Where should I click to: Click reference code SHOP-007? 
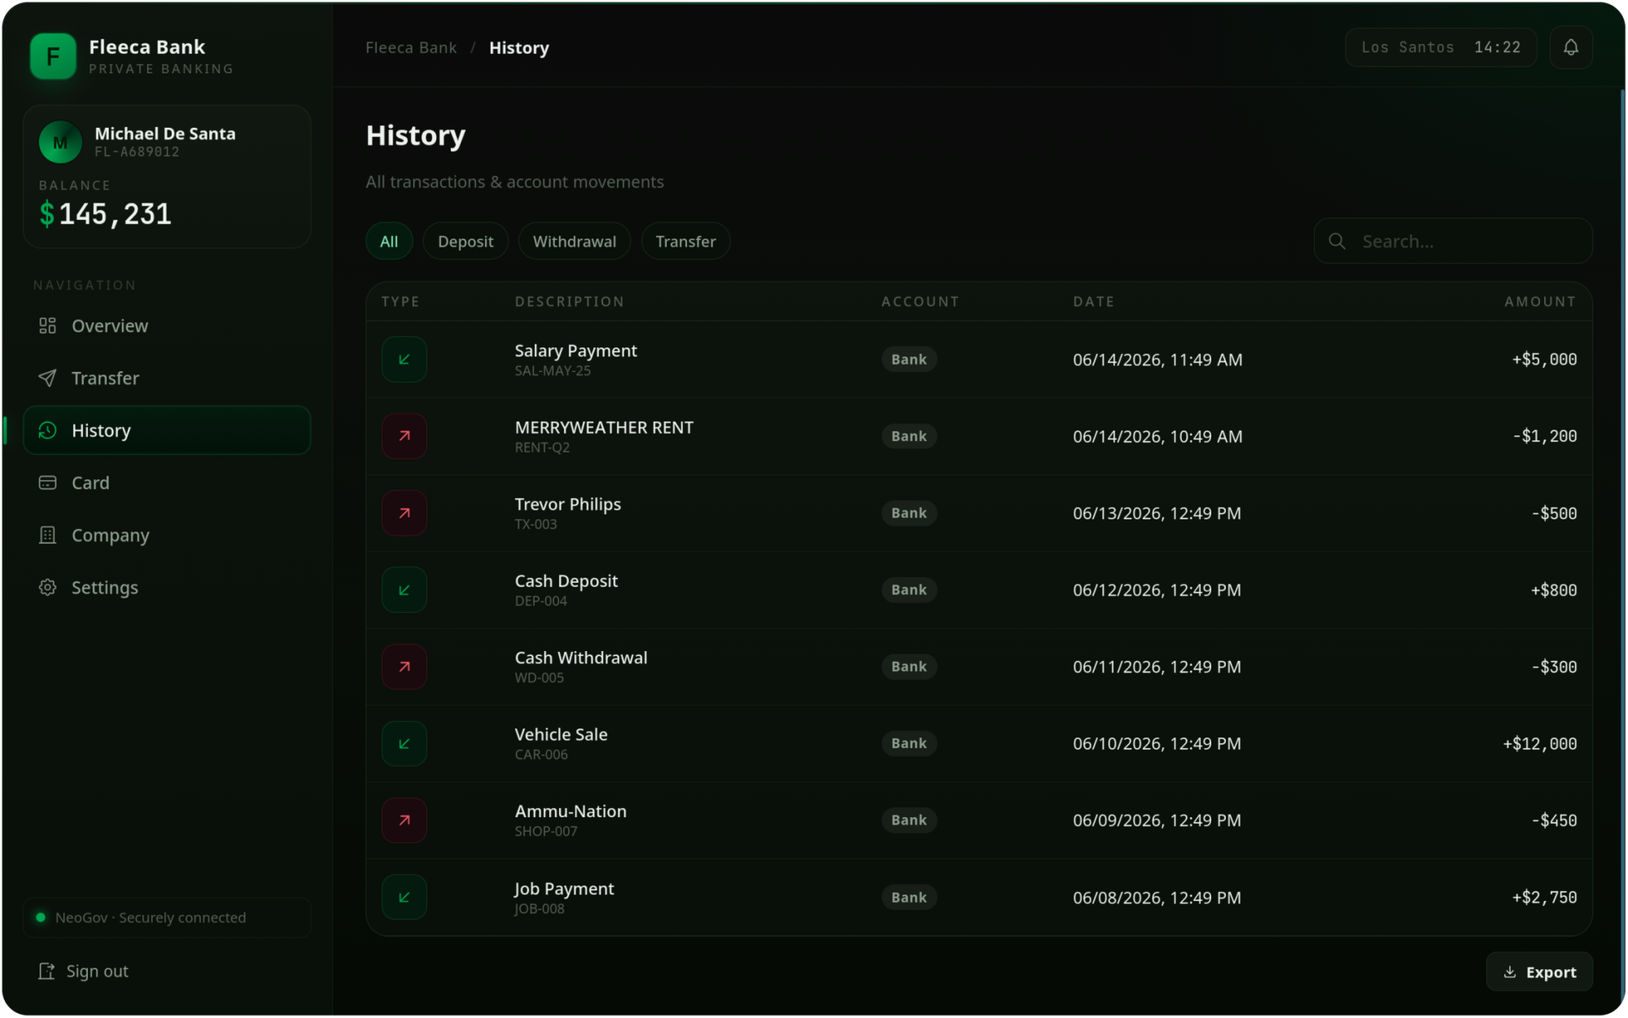click(545, 831)
